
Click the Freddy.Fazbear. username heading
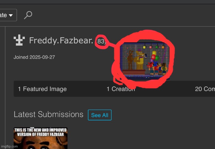[x=61, y=41]
